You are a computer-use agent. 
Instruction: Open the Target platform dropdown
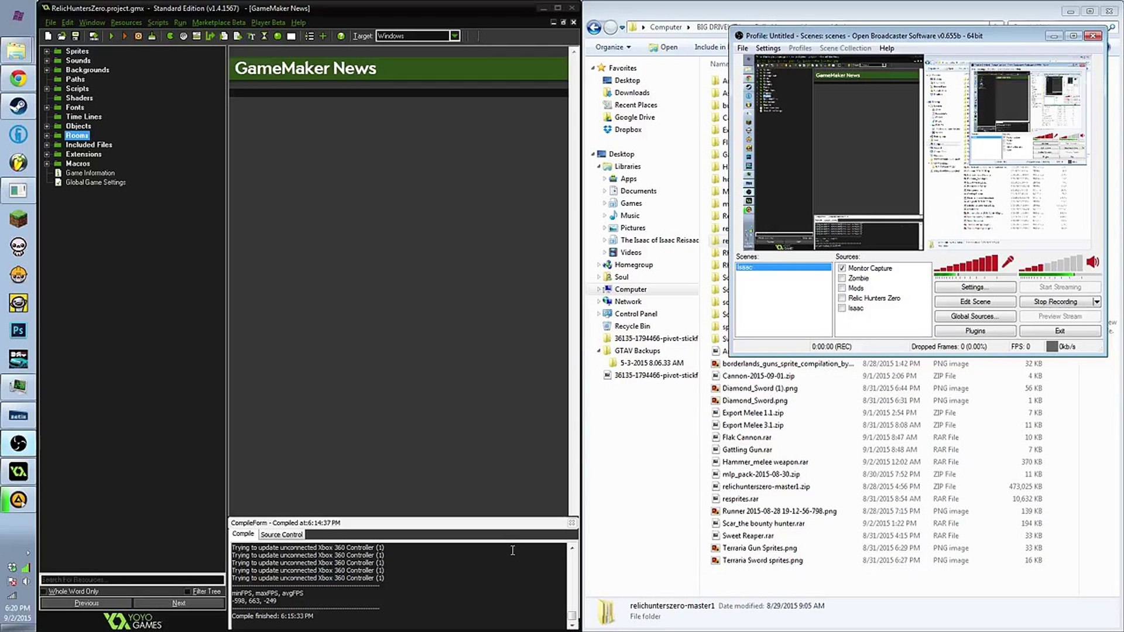pos(454,36)
